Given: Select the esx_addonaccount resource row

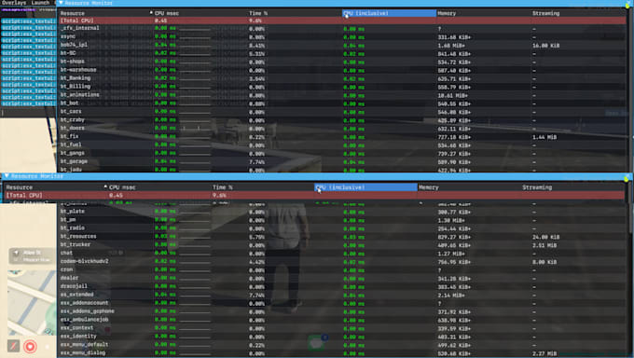Looking at the screenshot, I should tap(341, 303).
